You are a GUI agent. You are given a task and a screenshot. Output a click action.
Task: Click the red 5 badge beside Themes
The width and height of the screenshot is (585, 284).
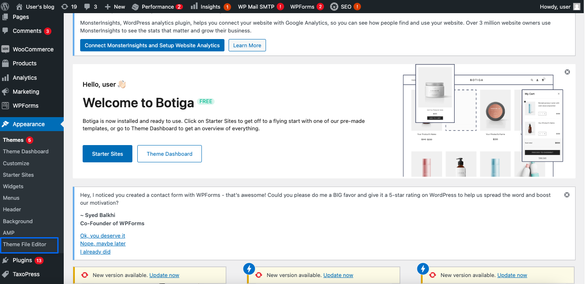coord(30,140)
